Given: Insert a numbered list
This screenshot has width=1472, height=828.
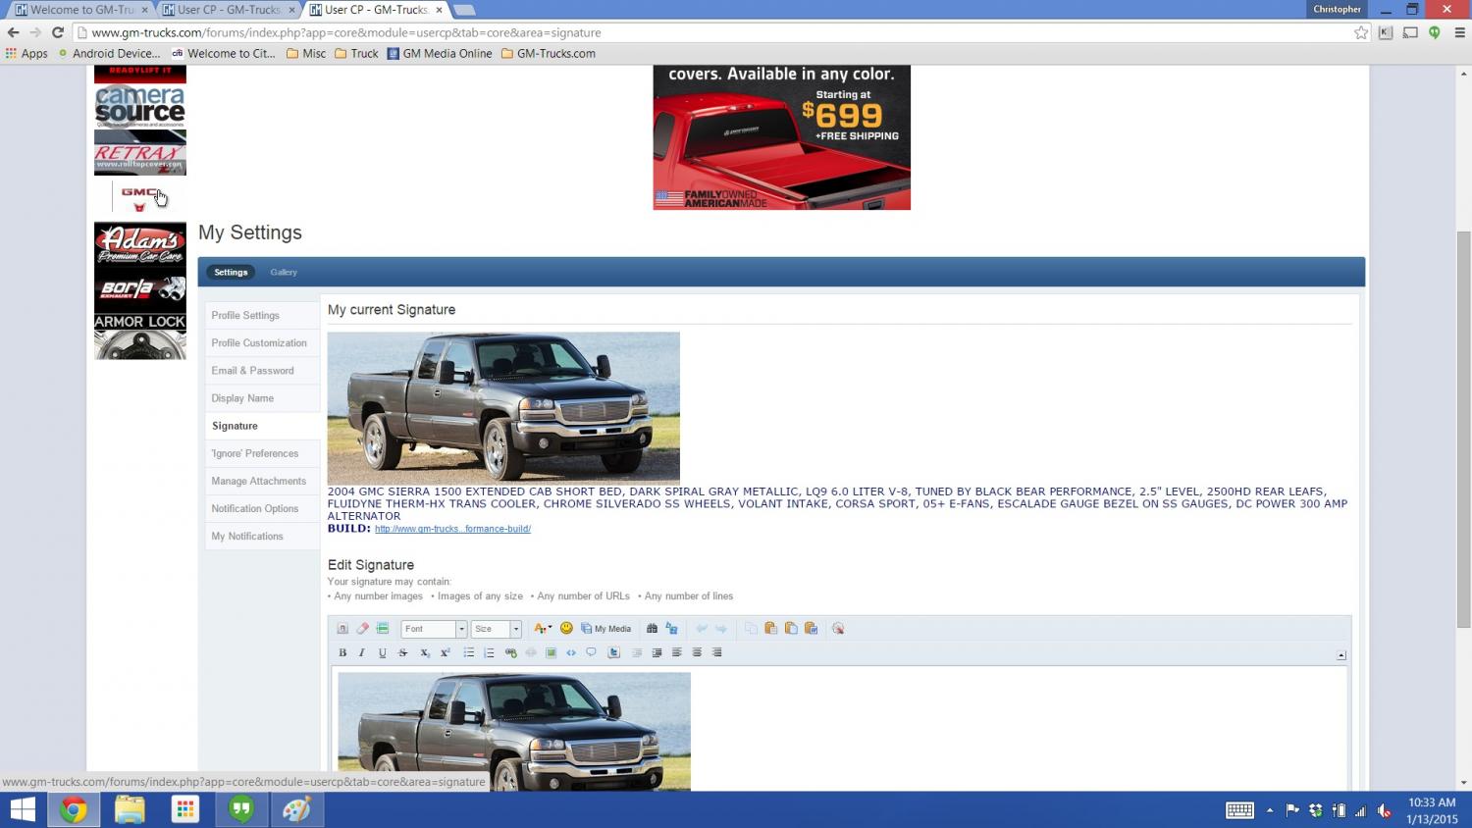Looking at the screenshot, I should (489, 652).
